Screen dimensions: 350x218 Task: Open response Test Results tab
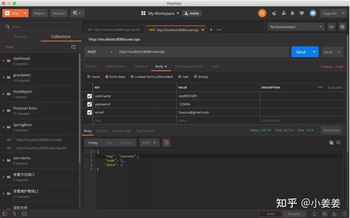pyautogui.click(x=145, y=131)
